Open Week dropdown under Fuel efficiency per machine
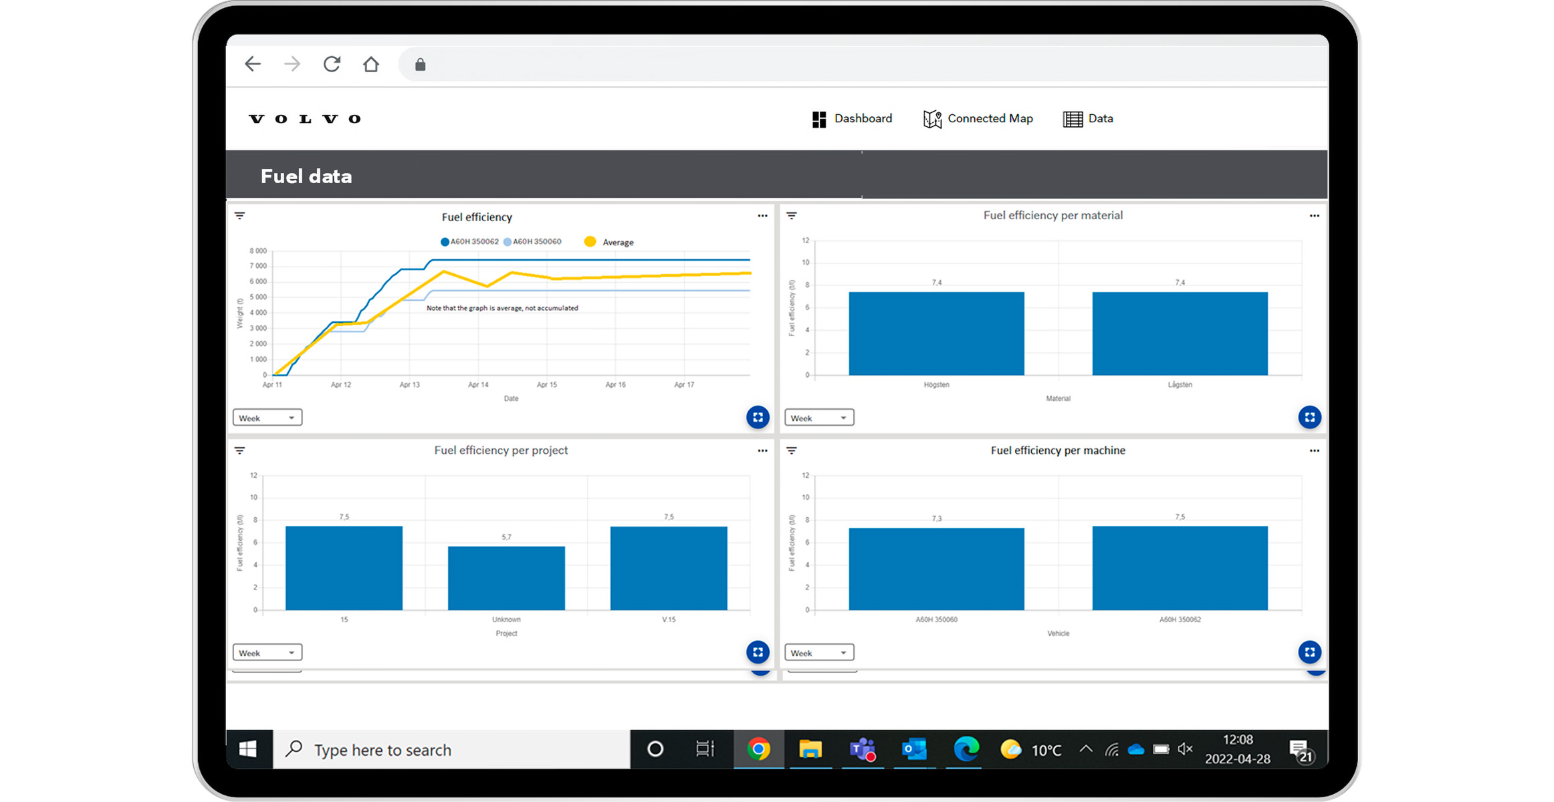The width and height of the screenshot is (1554, 802). click(x=818, y=653)
